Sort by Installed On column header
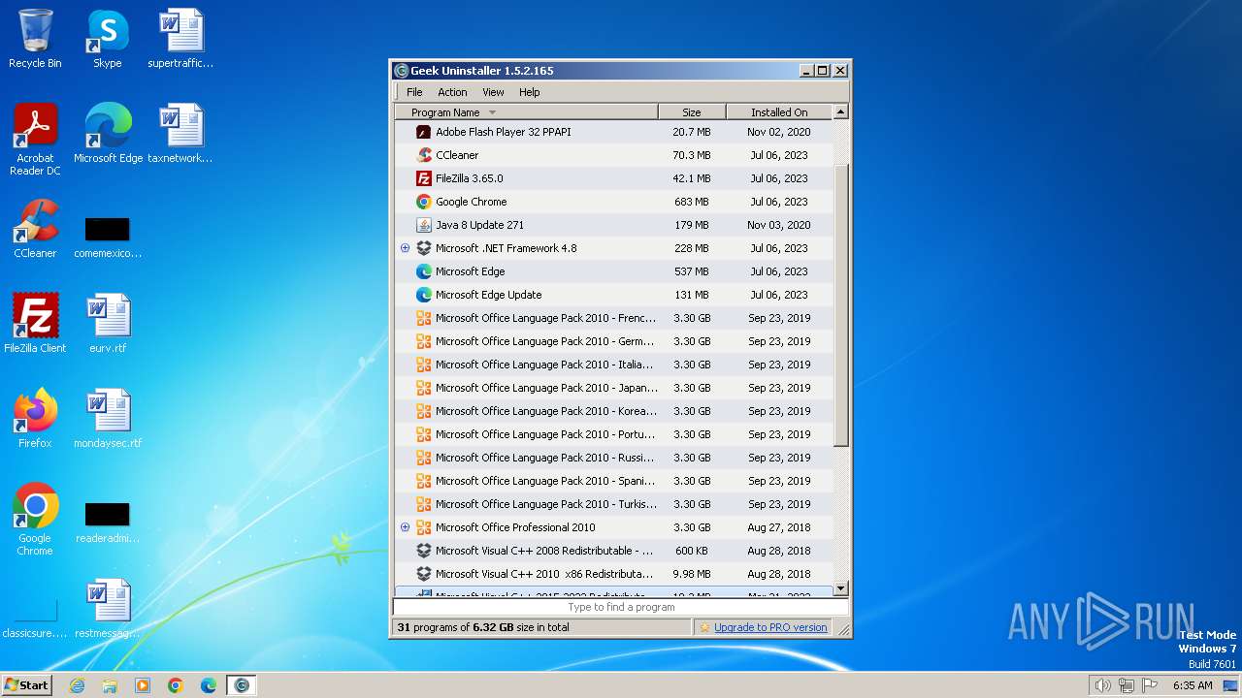 pyautogui.click(x=779, y=112)
